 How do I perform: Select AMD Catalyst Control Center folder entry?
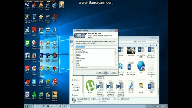coord(82,52)
